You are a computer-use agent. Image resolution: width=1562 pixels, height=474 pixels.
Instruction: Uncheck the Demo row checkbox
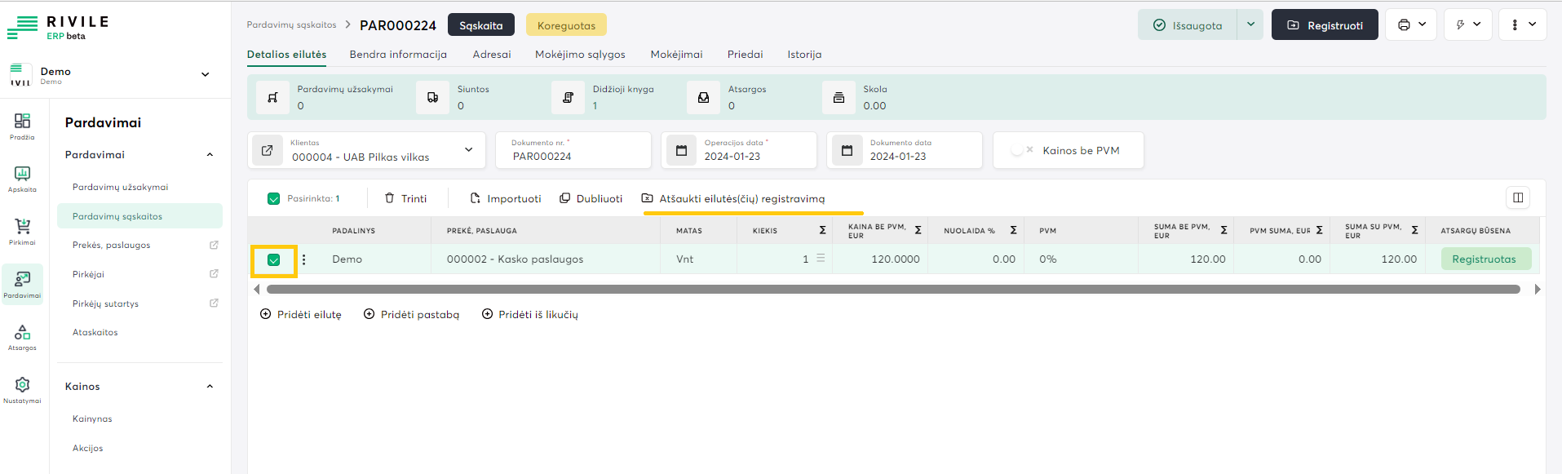point(274,260)
